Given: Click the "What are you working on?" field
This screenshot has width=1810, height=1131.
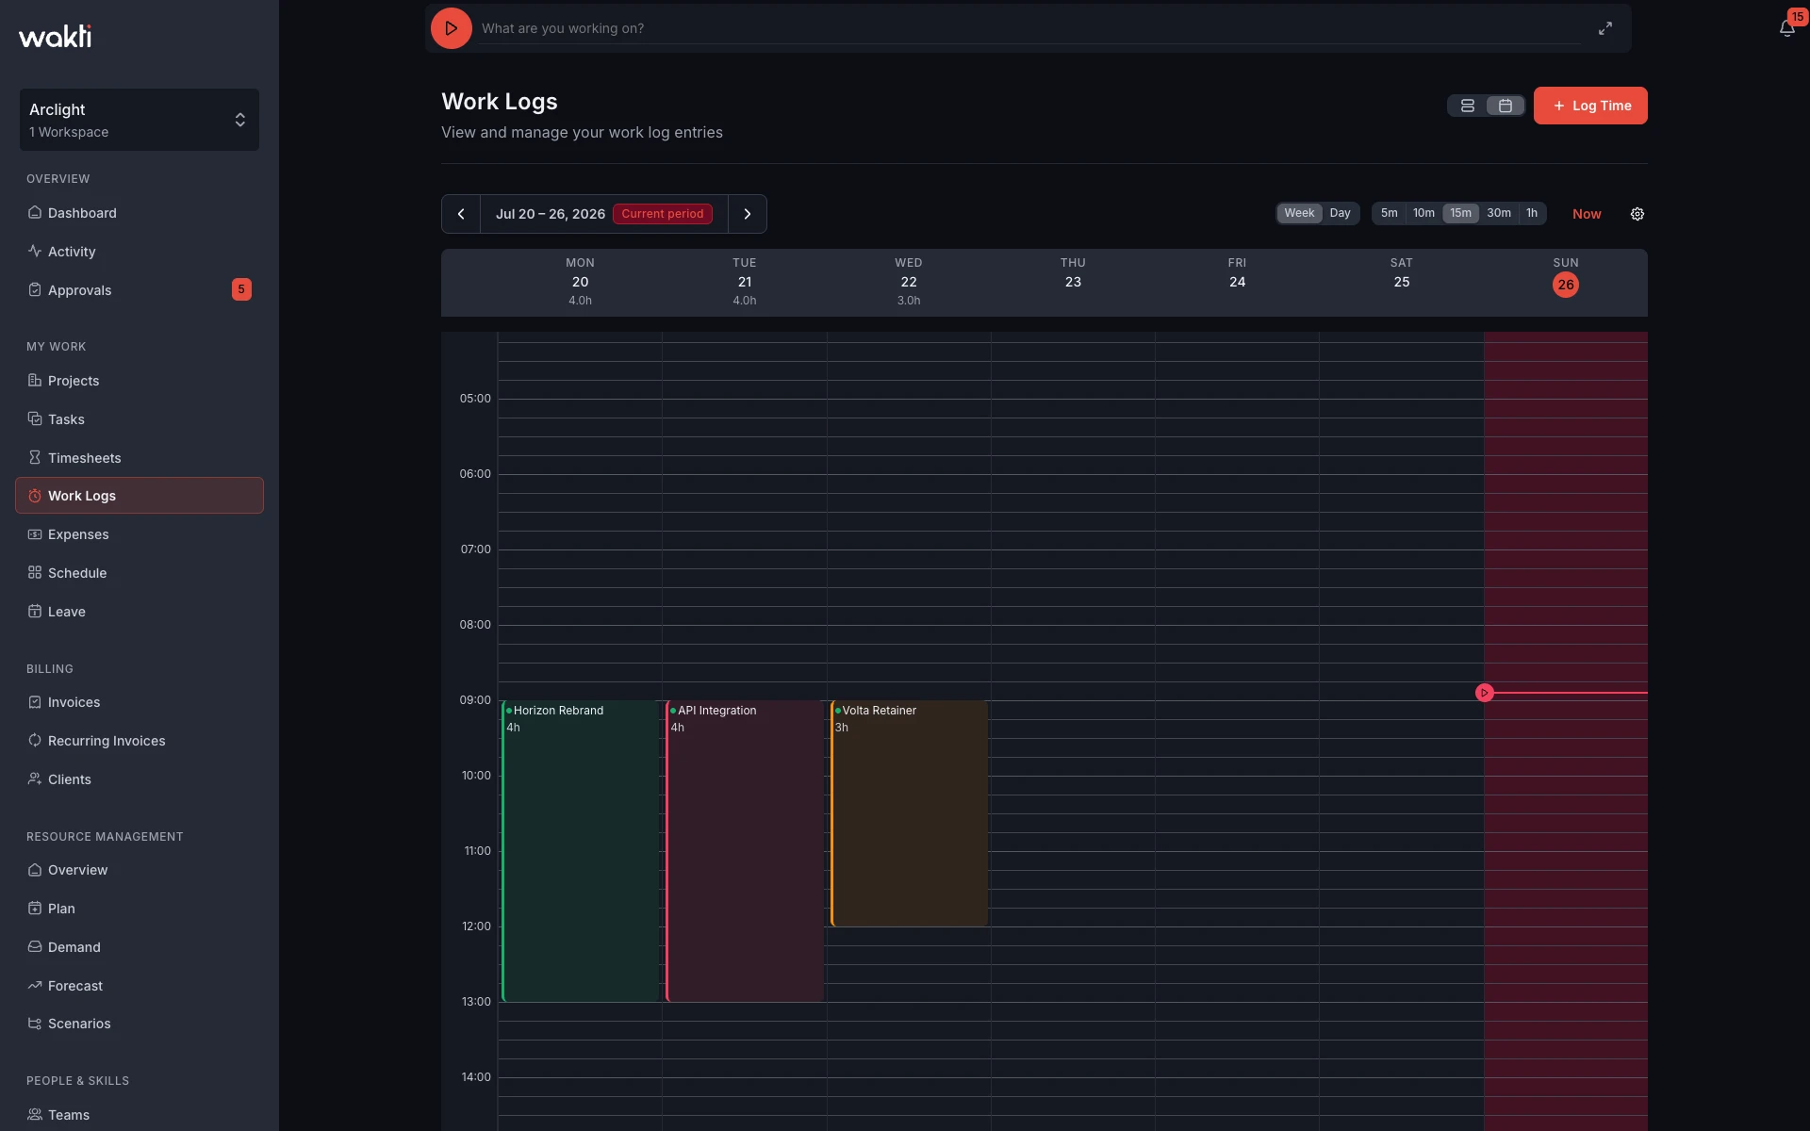Looking at the screenshot, I should 1031,28.
